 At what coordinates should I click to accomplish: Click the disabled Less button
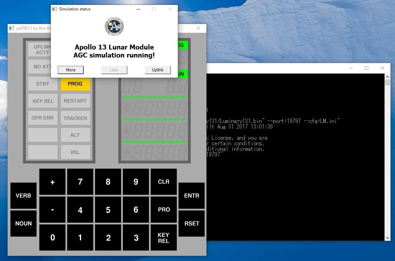114,70
